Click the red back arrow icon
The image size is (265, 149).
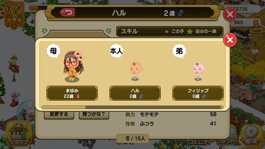(68, 13)
